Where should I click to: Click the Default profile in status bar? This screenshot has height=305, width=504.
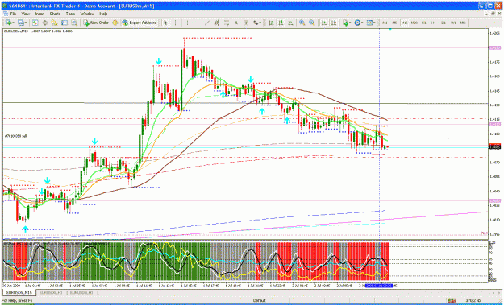[259, 300]
